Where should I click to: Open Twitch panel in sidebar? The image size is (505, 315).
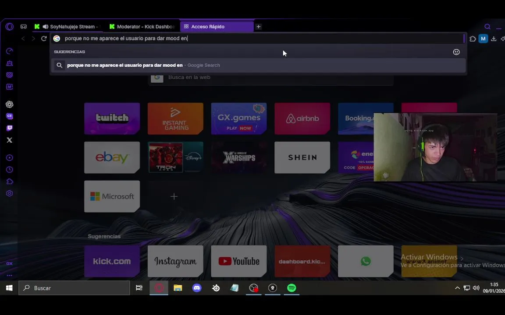click(x=9, y=128)
